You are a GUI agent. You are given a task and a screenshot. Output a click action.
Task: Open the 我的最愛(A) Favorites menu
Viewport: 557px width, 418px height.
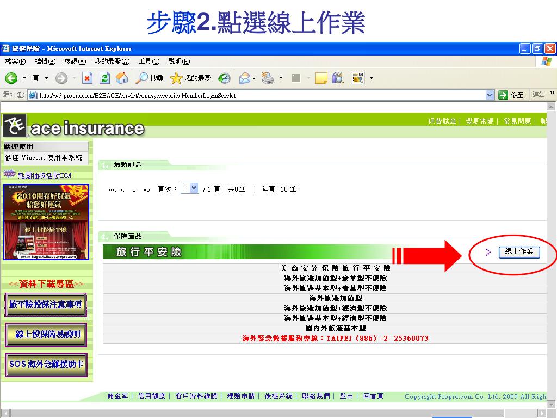(x=112, y=62)
